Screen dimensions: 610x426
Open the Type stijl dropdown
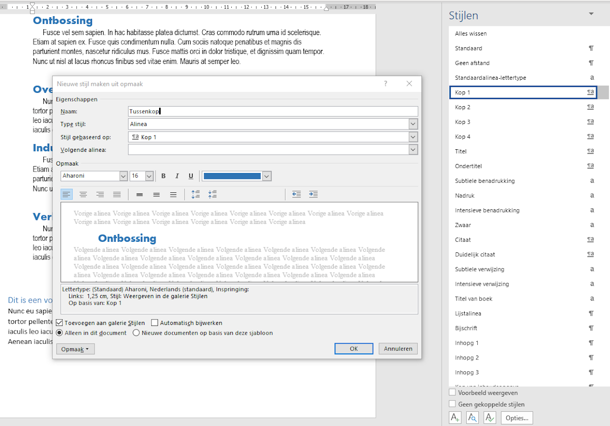click(413, 124)
